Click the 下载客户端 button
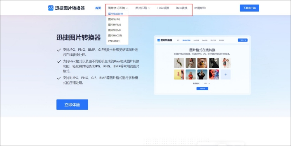291x146 pixels. tap(249, 8)
